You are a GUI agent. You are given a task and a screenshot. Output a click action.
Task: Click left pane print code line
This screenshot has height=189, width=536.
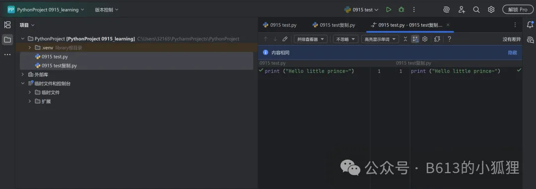pos(309,71)
